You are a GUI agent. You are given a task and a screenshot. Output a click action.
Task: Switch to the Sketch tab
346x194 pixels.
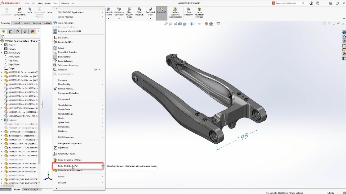(x=27, y=23)
